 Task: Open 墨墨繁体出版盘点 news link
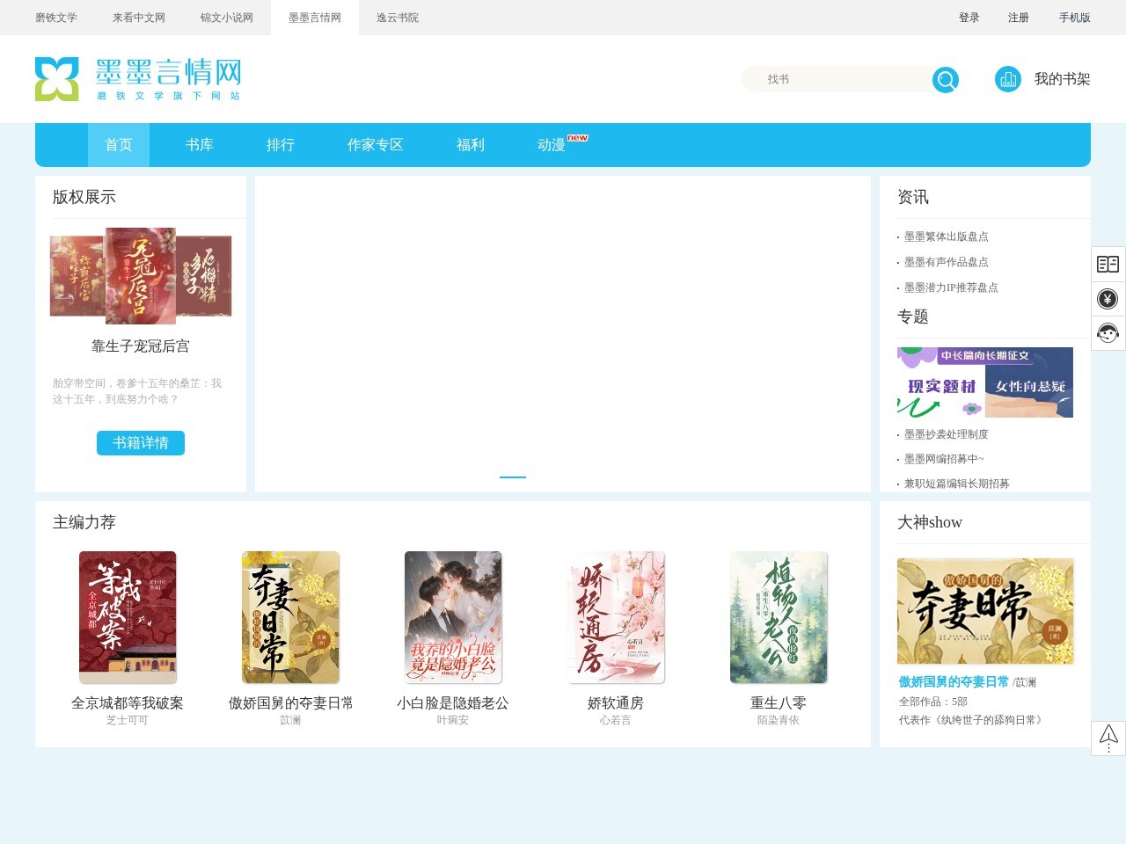click(946, 236)
